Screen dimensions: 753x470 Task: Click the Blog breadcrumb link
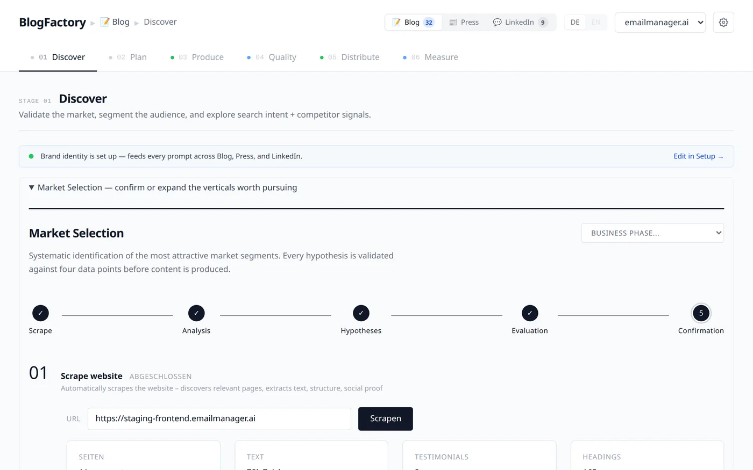click(x=115, y=22)
